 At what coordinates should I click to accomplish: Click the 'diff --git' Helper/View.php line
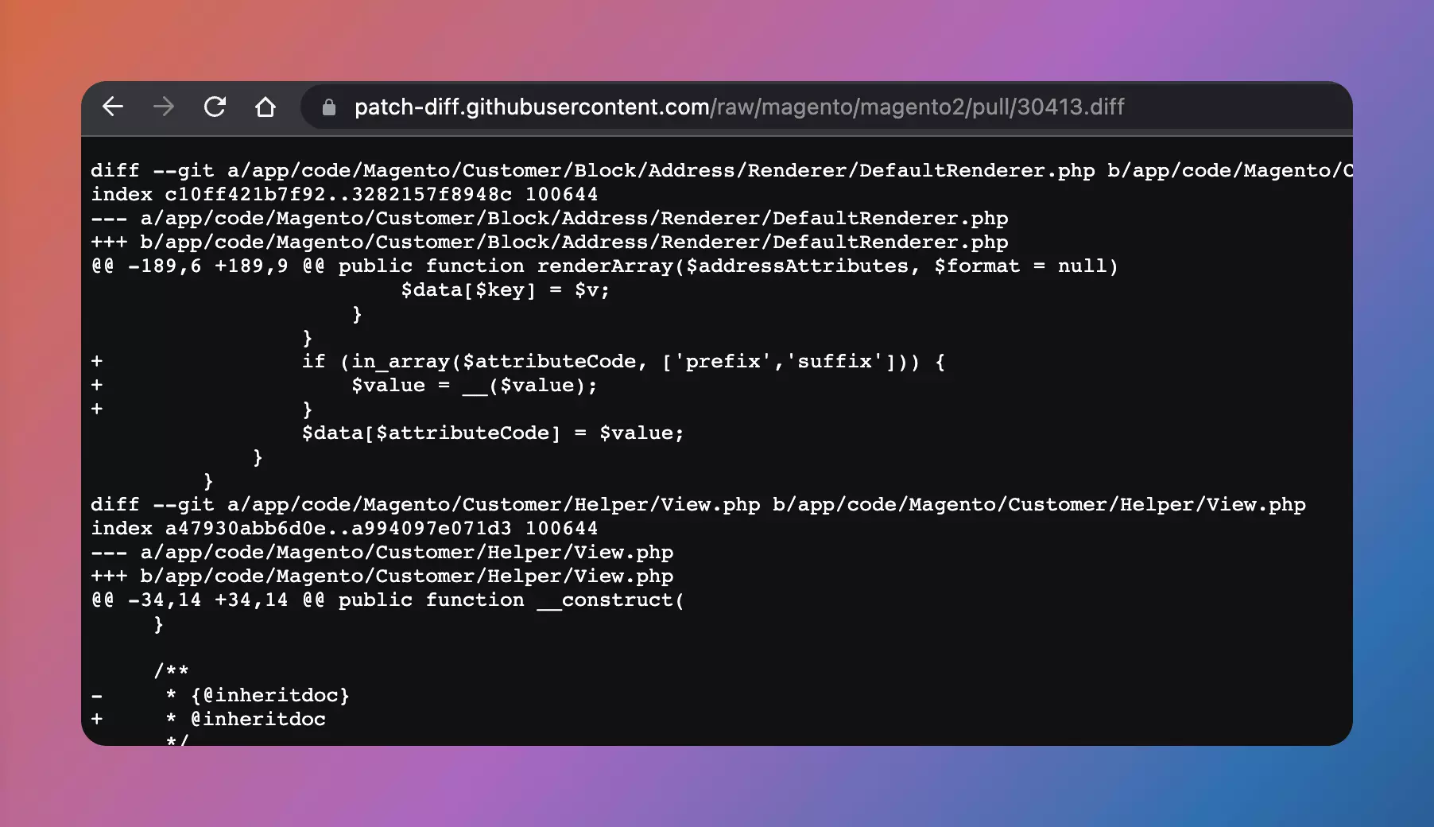[698, 504]
